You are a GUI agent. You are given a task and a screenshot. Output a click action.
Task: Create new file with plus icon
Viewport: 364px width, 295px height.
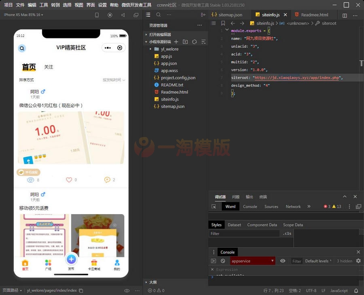176,42
